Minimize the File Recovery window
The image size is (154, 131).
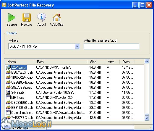tap(135, 5)
